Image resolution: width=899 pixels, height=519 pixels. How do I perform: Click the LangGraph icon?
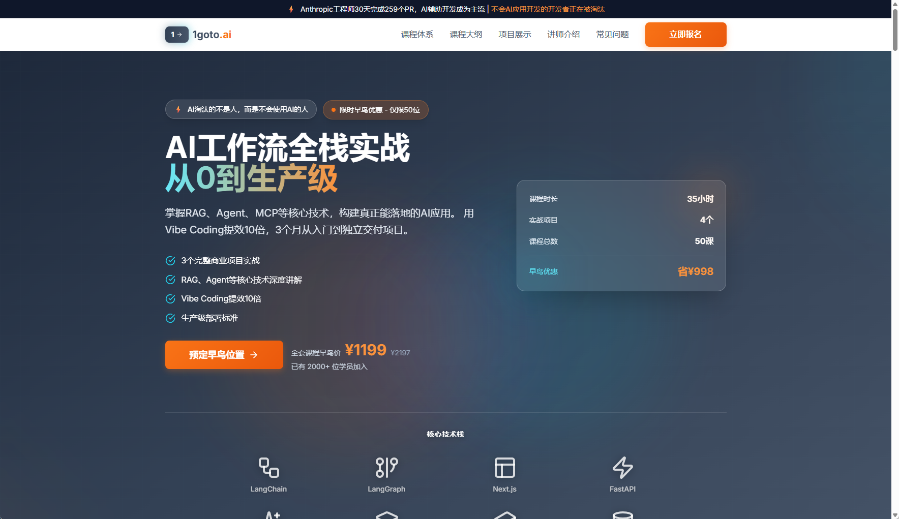(386, 468)
